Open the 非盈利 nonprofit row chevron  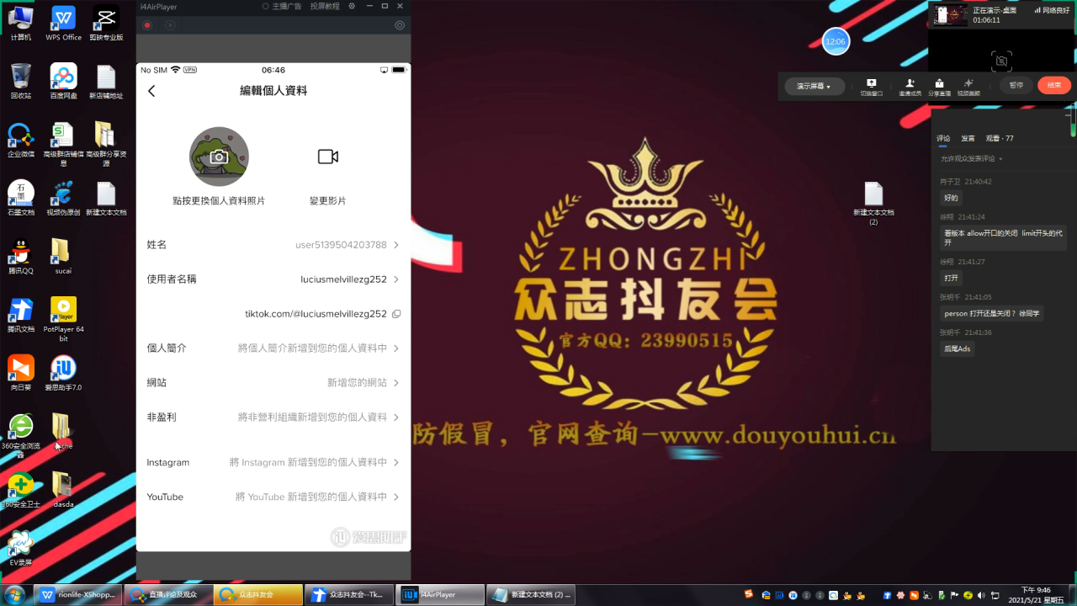click(x=396, y=417)
